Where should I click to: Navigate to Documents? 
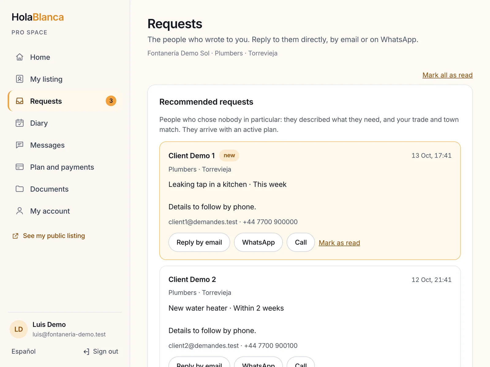(x=65, y=189)
